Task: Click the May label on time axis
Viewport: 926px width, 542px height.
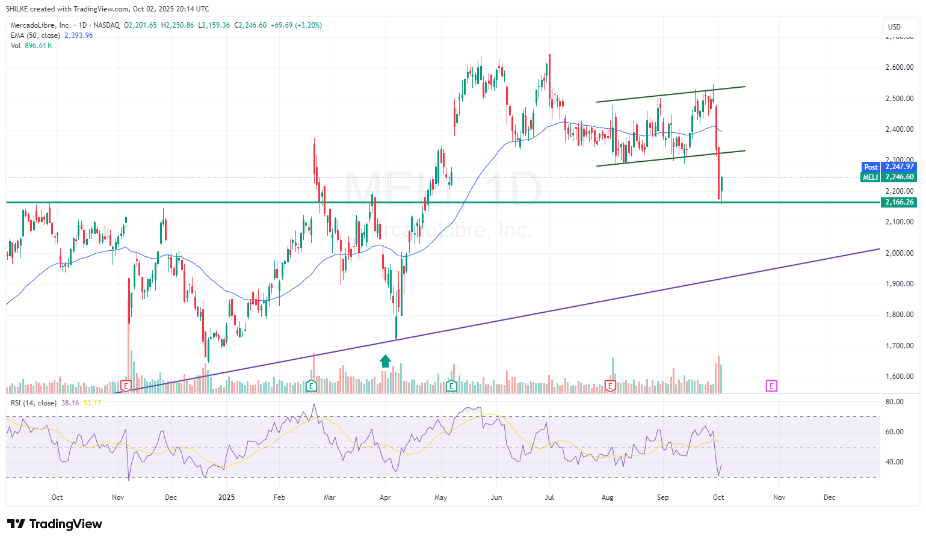Action: point(441,497)
